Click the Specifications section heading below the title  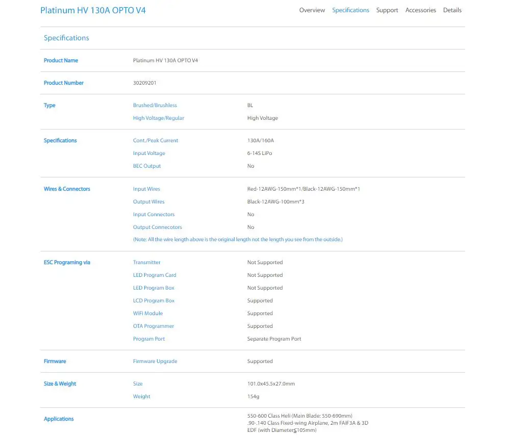[x=66, y=38]
